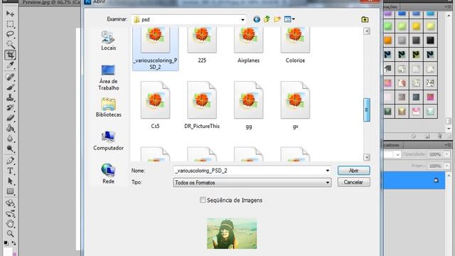The height and width of the screenshot is (256, 455).
Task: Select the Clone Stamp tool
Action: (x=10, y=97)
